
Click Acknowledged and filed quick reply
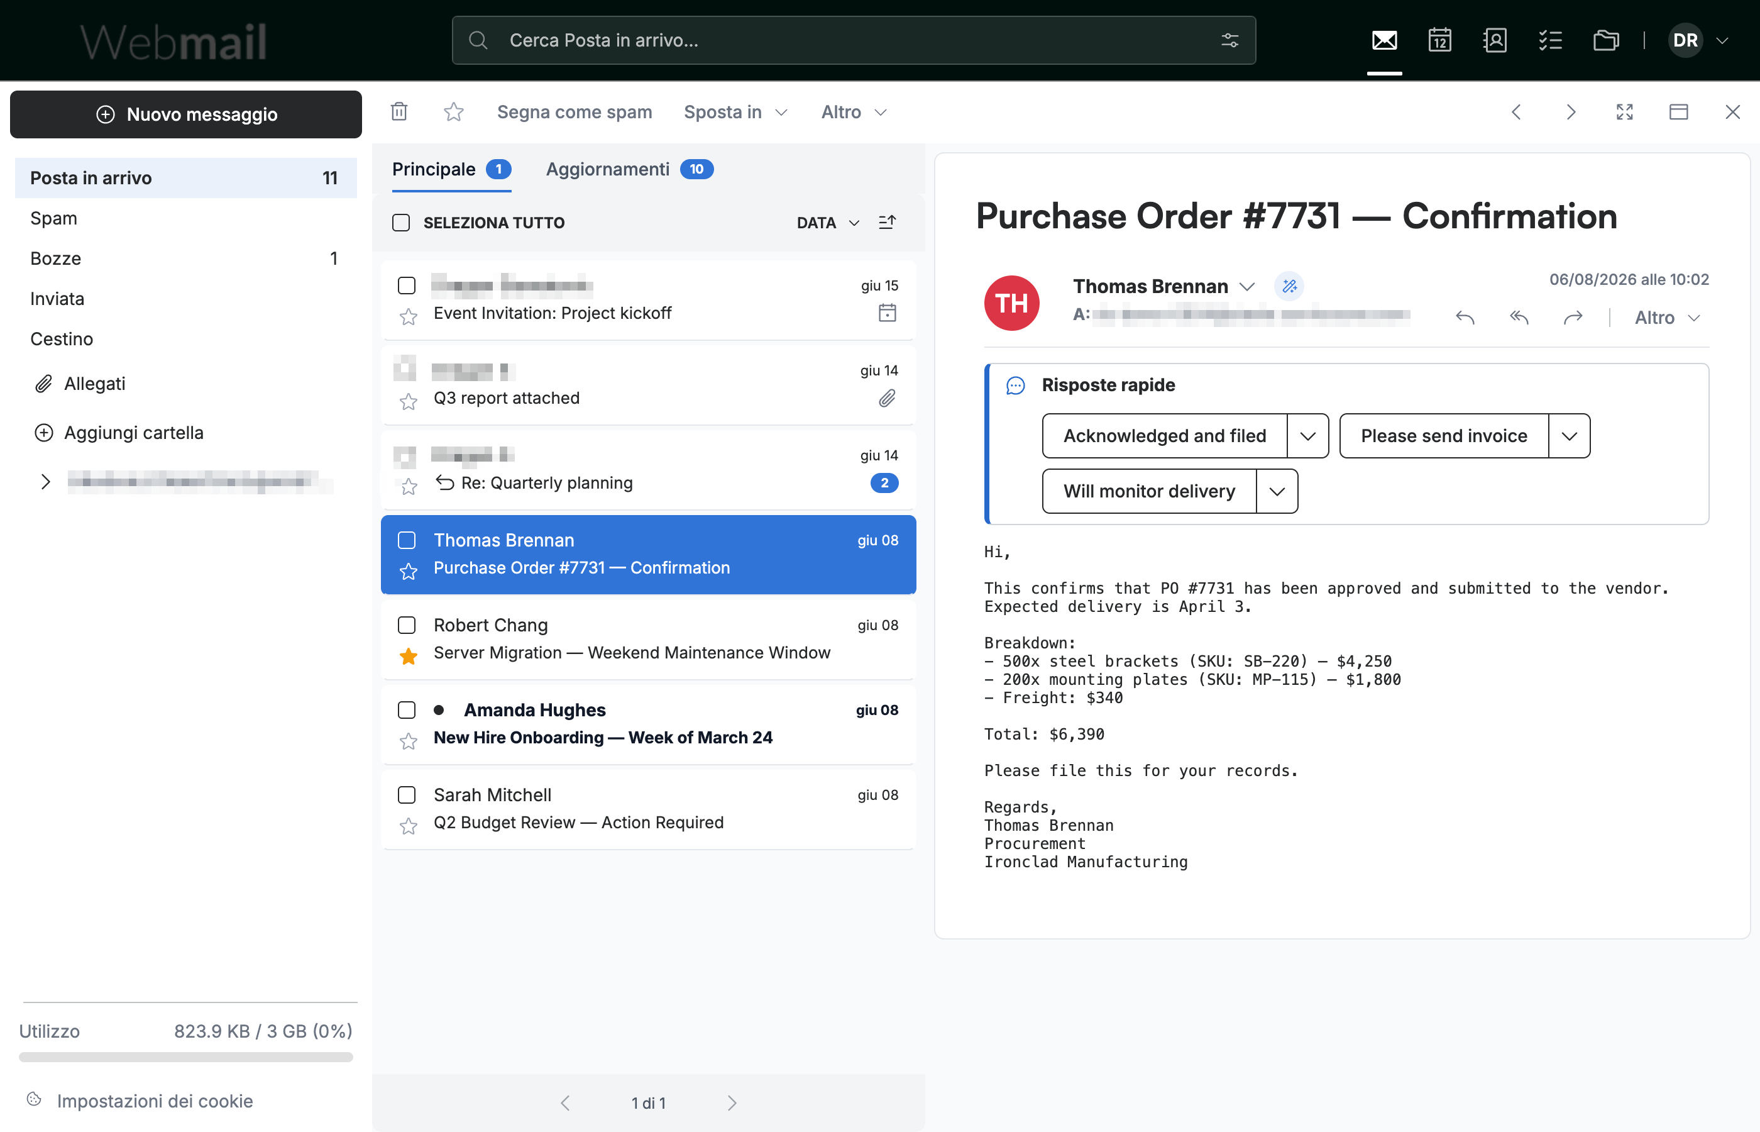(x=1164, y=436)
